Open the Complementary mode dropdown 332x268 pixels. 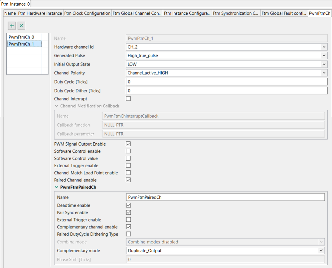pos(225,251)
